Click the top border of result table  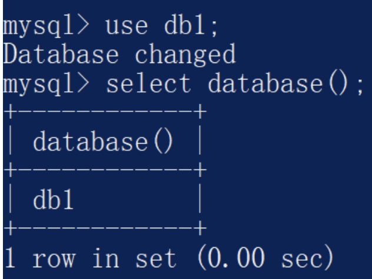click(103, 112)
